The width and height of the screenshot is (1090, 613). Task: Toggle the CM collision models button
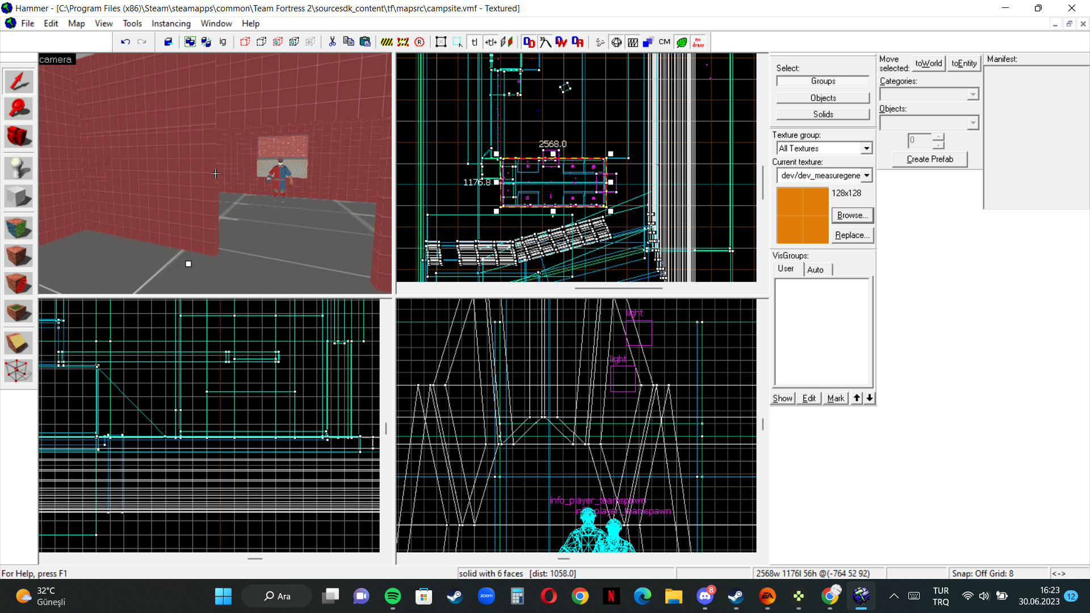(665, 42)
